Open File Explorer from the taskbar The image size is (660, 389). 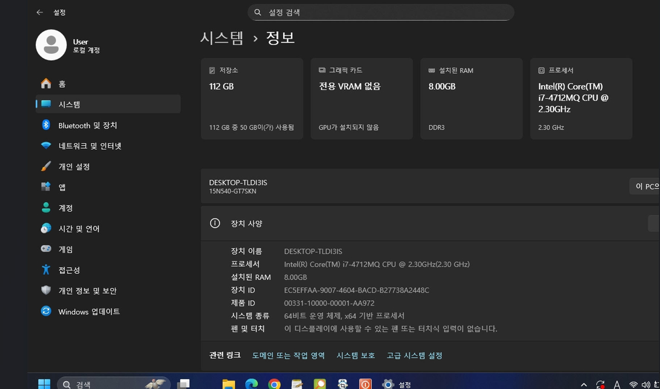228,384
